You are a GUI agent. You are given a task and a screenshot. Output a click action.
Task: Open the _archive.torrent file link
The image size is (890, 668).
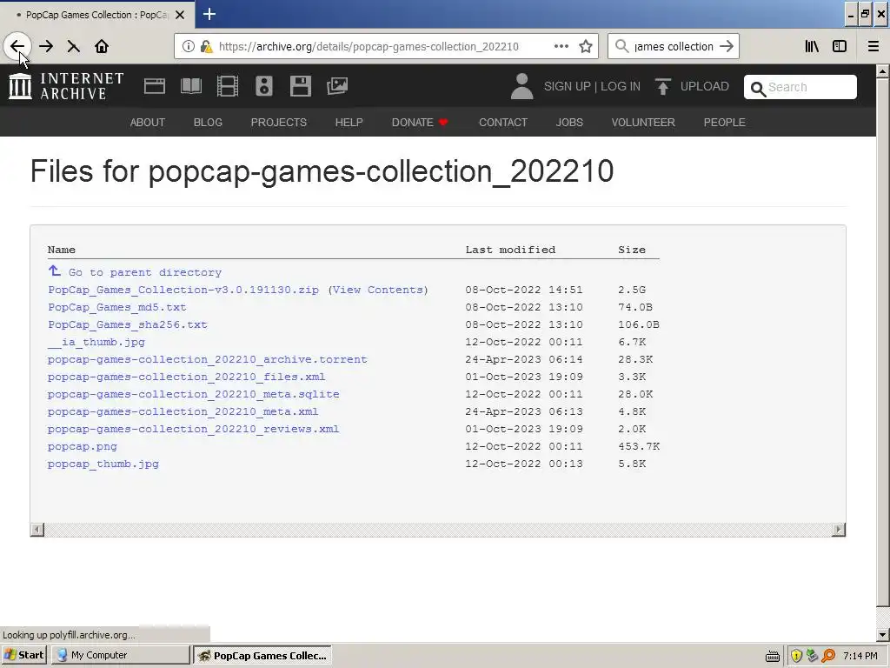click(207, 359)
